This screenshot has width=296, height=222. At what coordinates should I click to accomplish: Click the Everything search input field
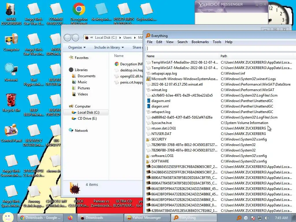221,49
